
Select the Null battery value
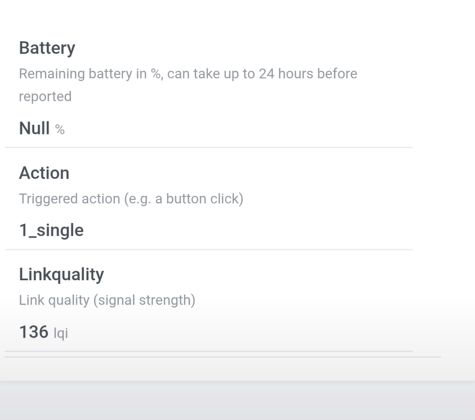[x=34, y=128]
